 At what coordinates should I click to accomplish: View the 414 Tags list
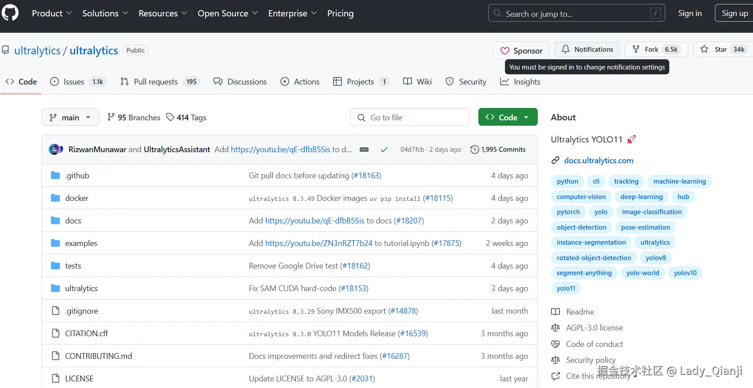click(186, 117)
